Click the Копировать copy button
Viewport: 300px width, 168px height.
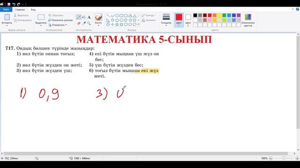pyautogui.click(x=23, y=20)
